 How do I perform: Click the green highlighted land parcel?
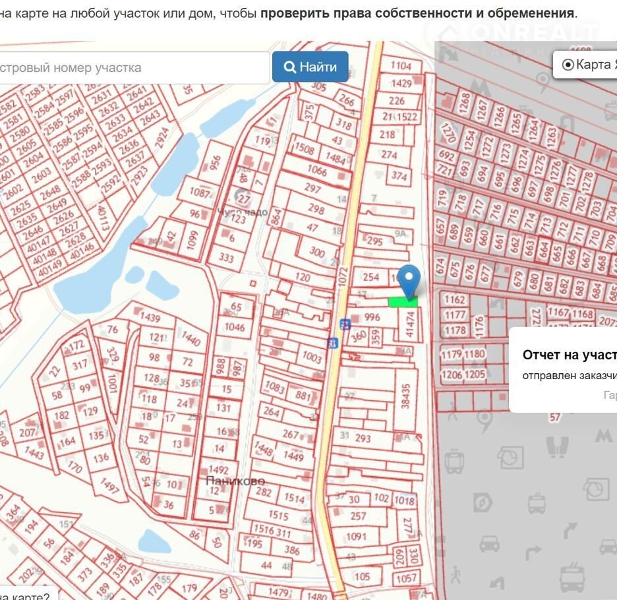click(403, 301)
